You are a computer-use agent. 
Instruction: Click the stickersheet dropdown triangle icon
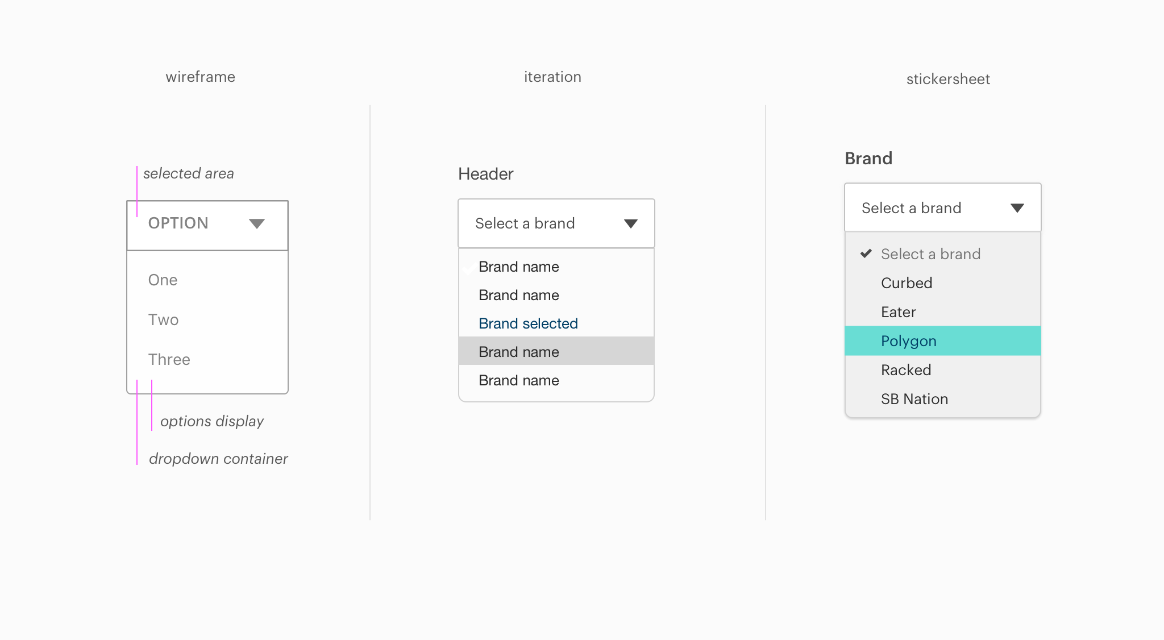(1017, 209)
